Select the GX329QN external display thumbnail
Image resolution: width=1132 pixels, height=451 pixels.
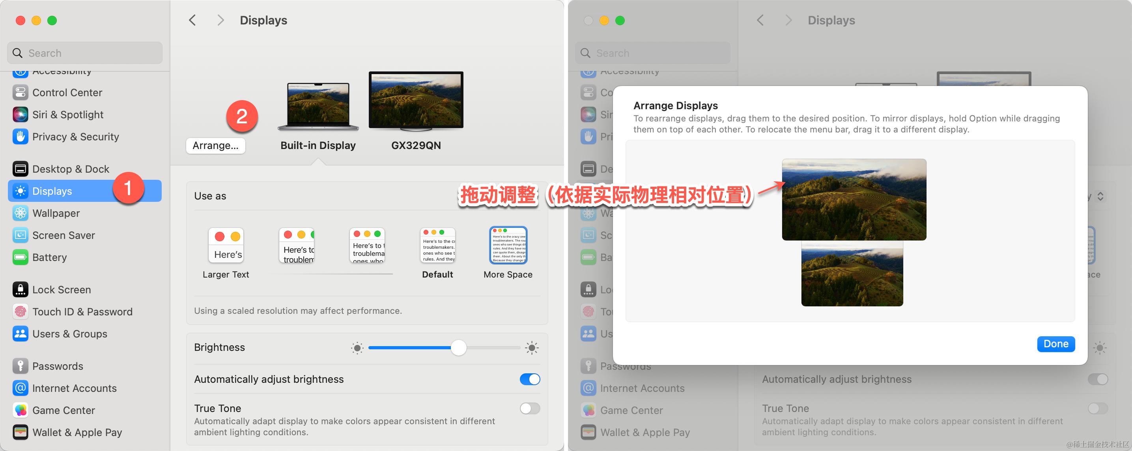[x=416, y=101]
